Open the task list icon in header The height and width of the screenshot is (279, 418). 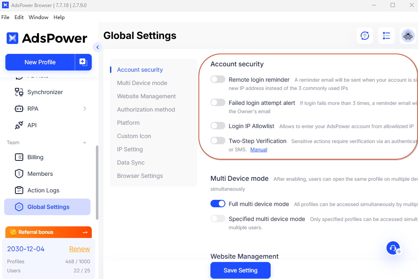point(386,36)
